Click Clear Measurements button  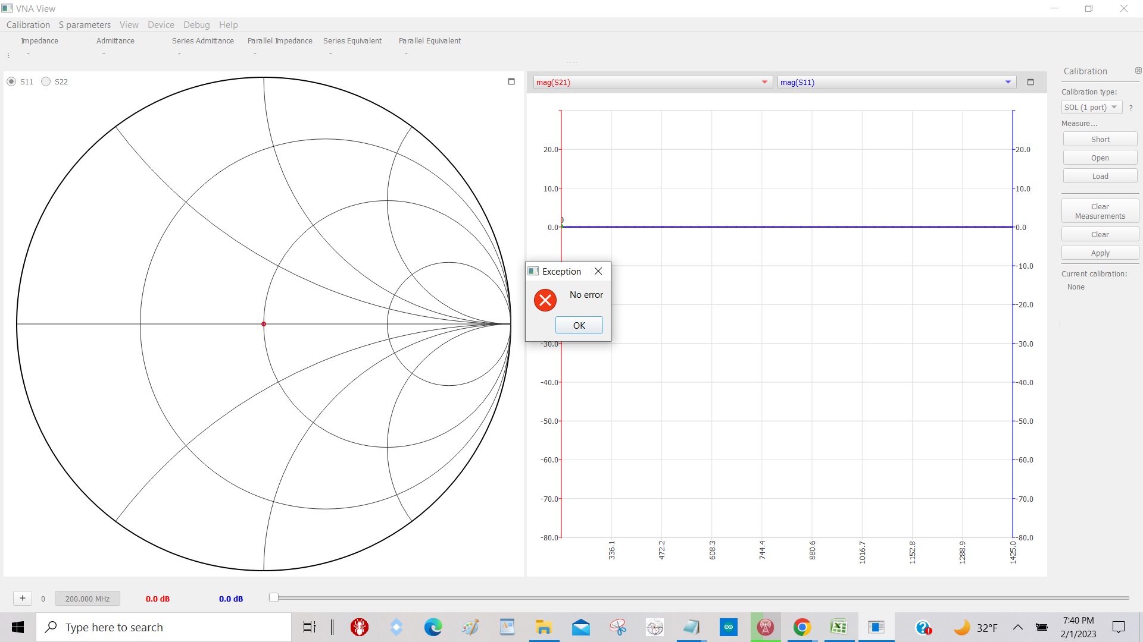click(x=1100, y=211)
